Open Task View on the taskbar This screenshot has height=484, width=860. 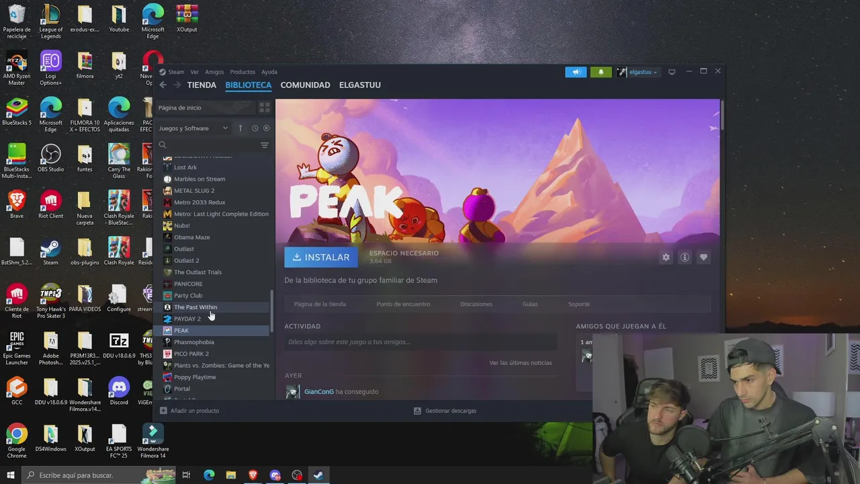pos(186,475)
